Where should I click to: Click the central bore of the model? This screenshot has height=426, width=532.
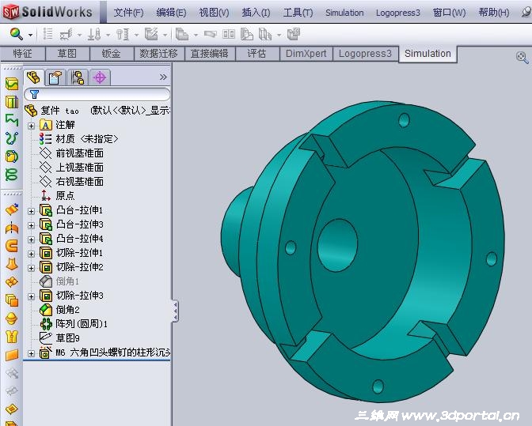click(337, 245)
